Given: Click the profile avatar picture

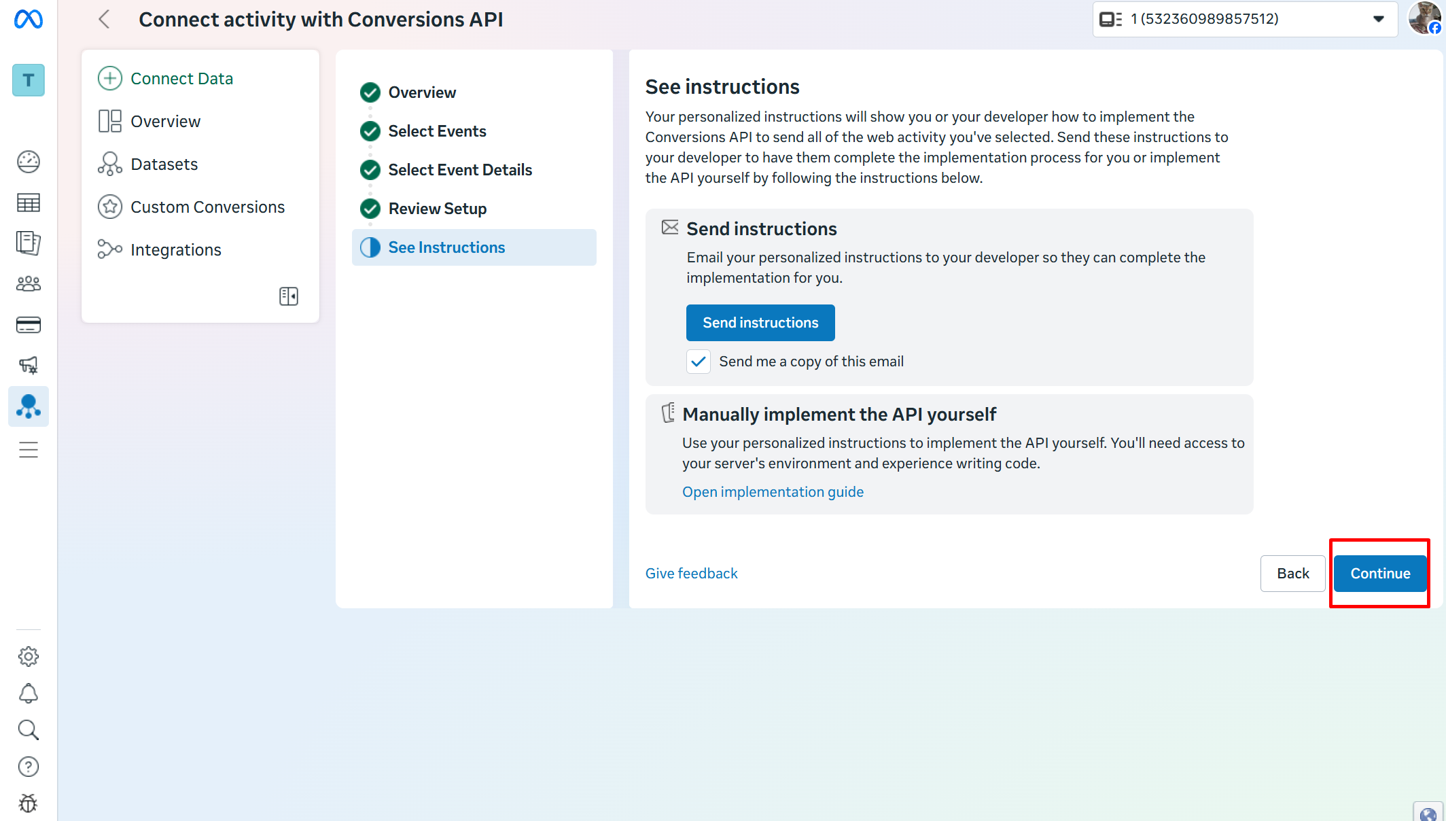Looking at the screenshot, I should (1424, 18).
